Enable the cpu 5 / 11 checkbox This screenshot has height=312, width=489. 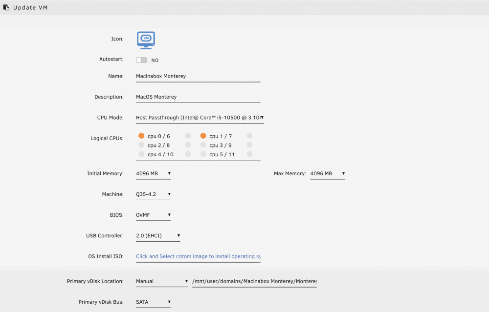click(203, 154)
